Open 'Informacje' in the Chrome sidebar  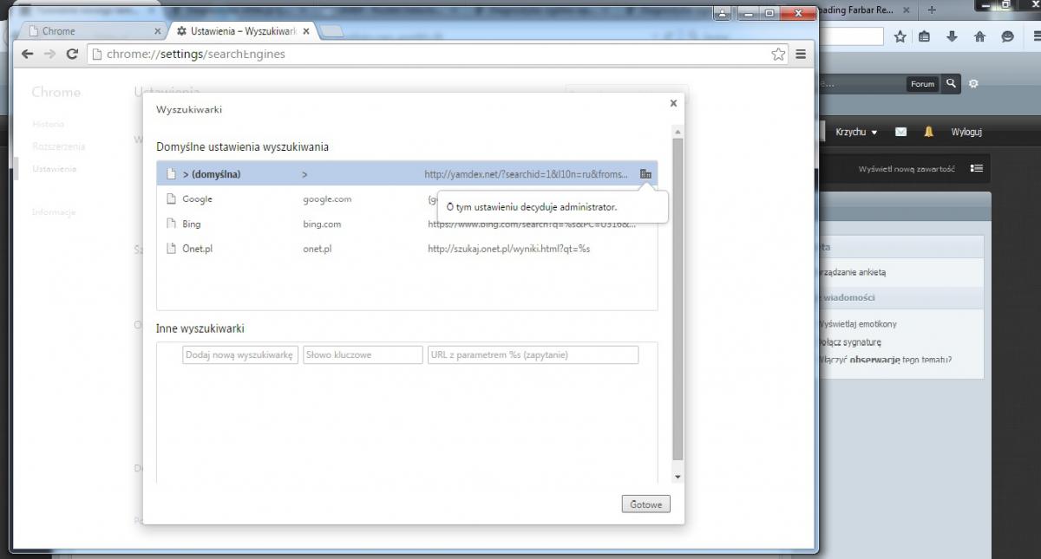pos(55,212)
